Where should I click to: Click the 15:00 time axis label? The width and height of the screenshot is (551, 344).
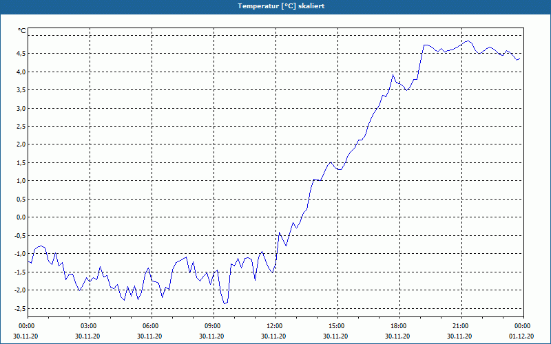(337, 326)
